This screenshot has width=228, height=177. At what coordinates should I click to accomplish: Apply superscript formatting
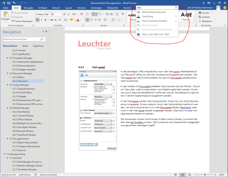pyautogui.click(x=60, y=20)
